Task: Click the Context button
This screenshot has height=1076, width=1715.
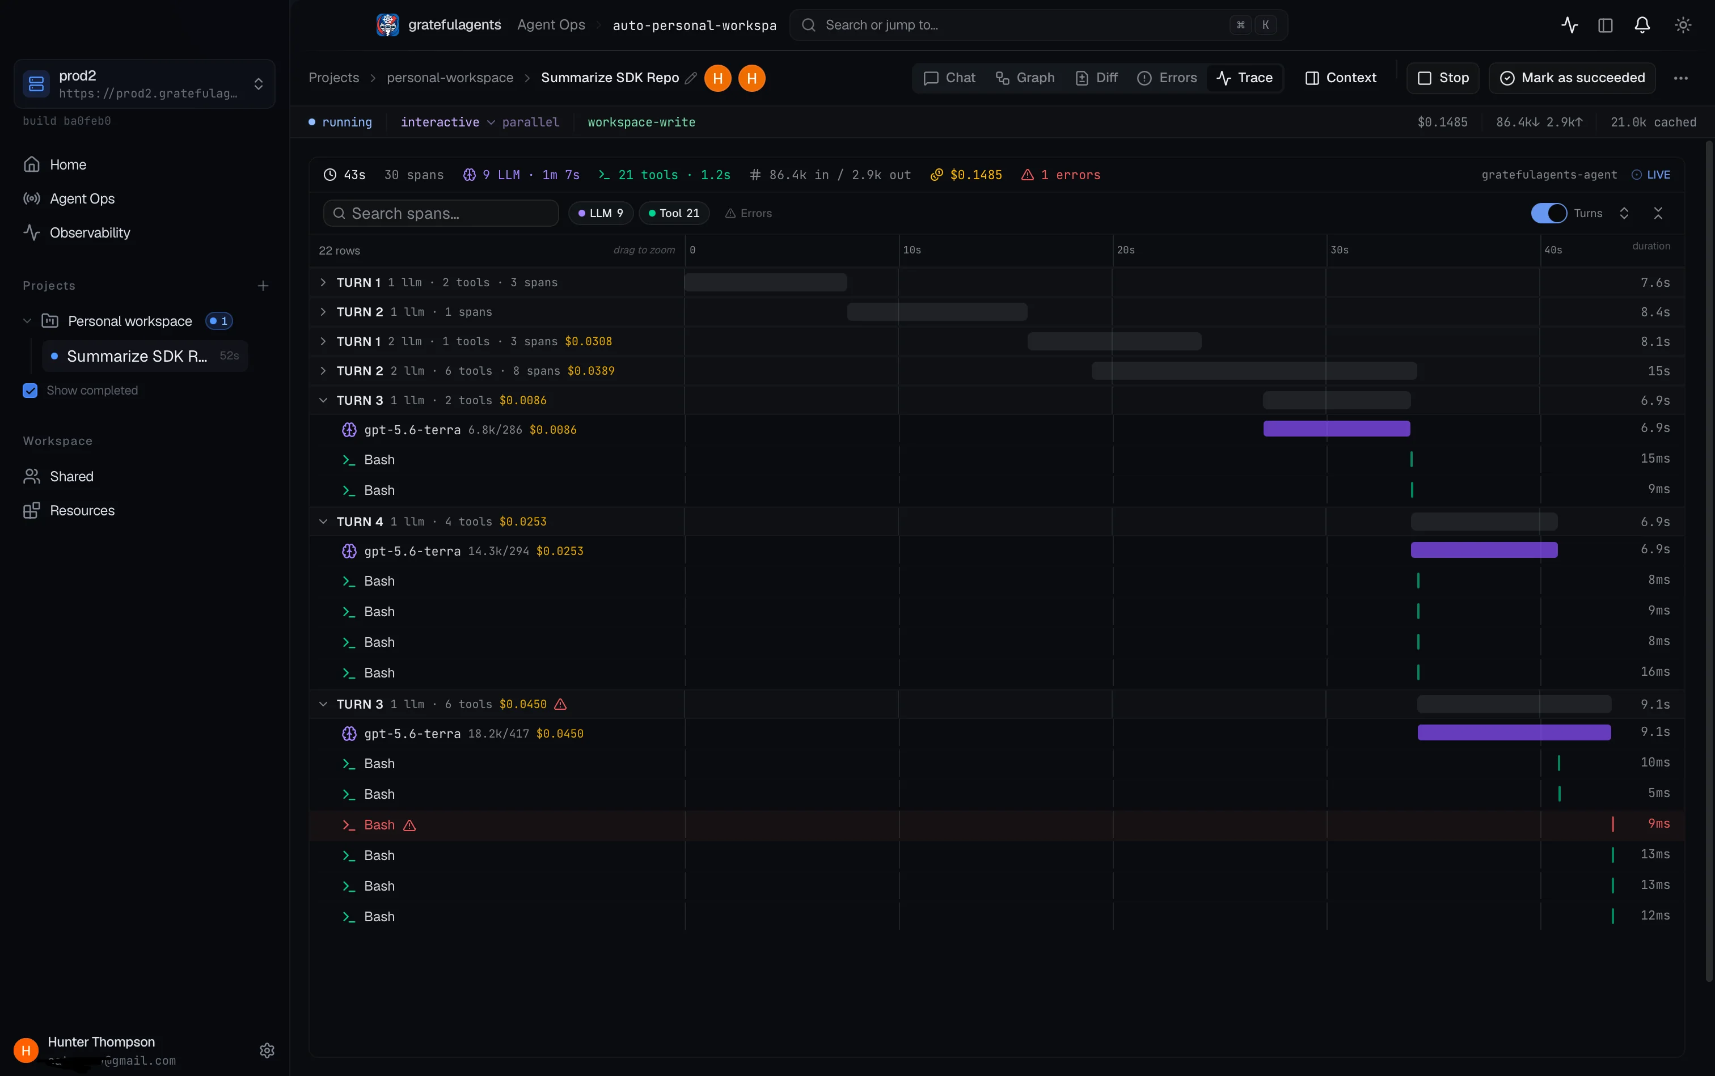Action: 1341,78
